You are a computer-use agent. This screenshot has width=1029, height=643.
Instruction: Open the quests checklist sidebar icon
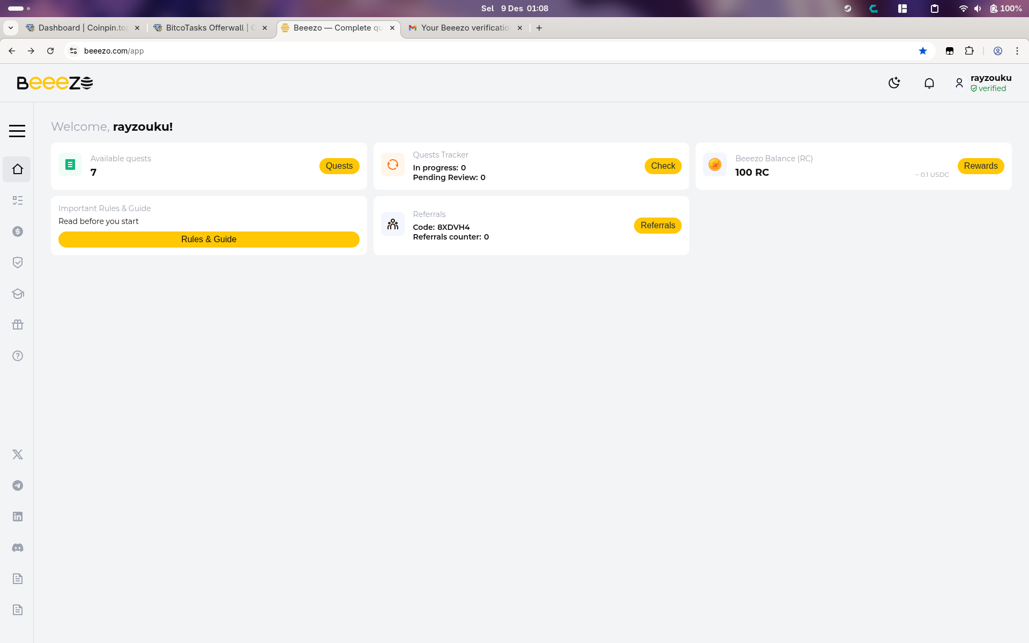point(18,200)
